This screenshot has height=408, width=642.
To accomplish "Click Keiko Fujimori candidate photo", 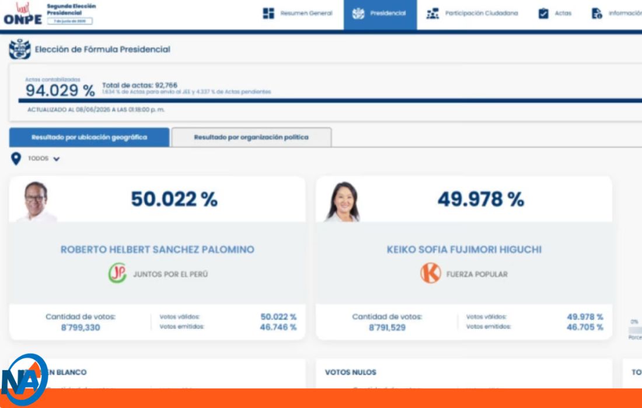I will point(343,202).
